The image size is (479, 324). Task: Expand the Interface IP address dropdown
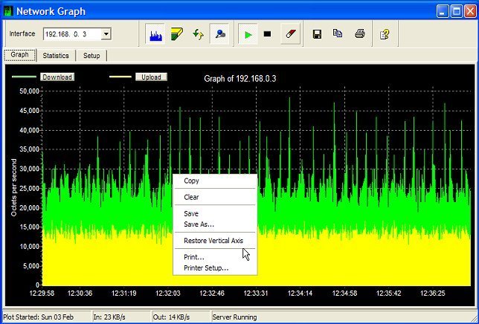point(106,34)
